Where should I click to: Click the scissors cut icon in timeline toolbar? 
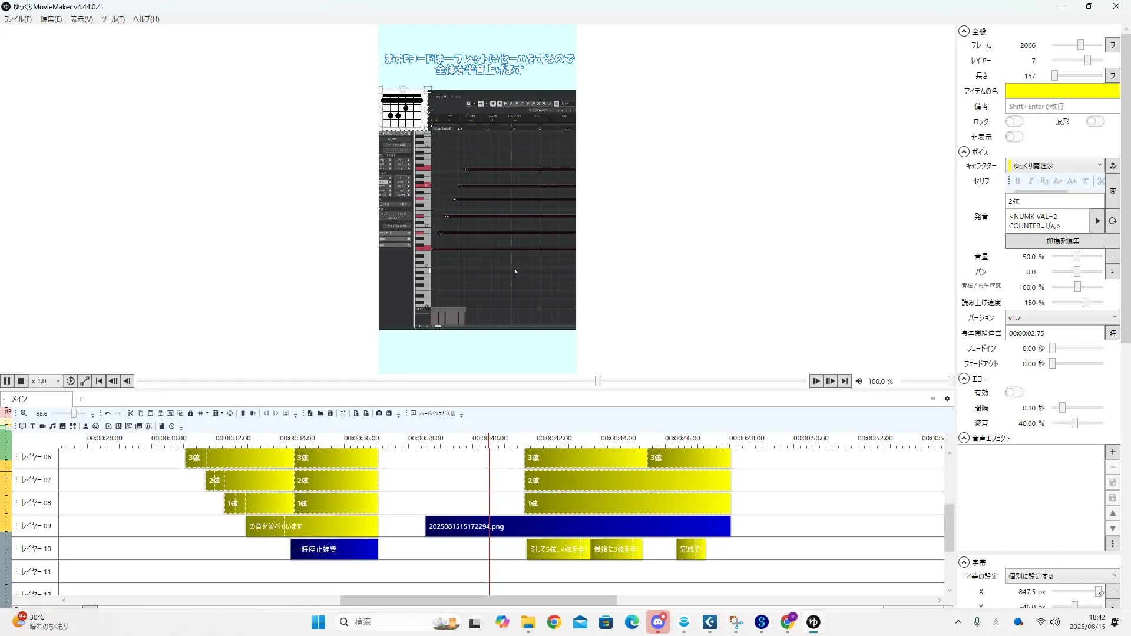pos(130,413)
